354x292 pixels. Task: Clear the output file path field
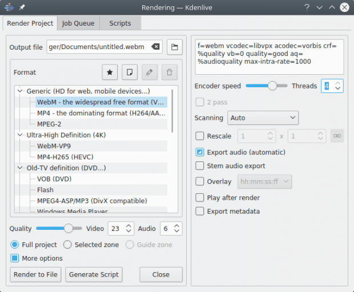(155, 47)
